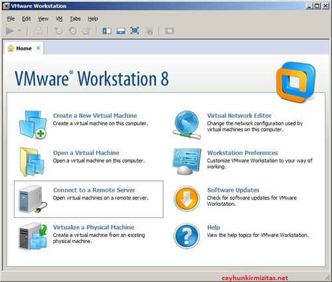Click text 'Open virtual machines on a remote server.'

[x=100, y=198]
